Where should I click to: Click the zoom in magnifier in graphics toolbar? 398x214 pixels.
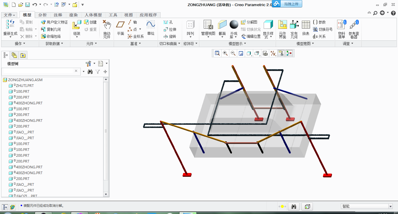[225, 53]
